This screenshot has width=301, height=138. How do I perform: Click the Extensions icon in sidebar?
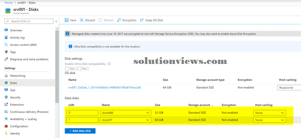coord(6,105)
